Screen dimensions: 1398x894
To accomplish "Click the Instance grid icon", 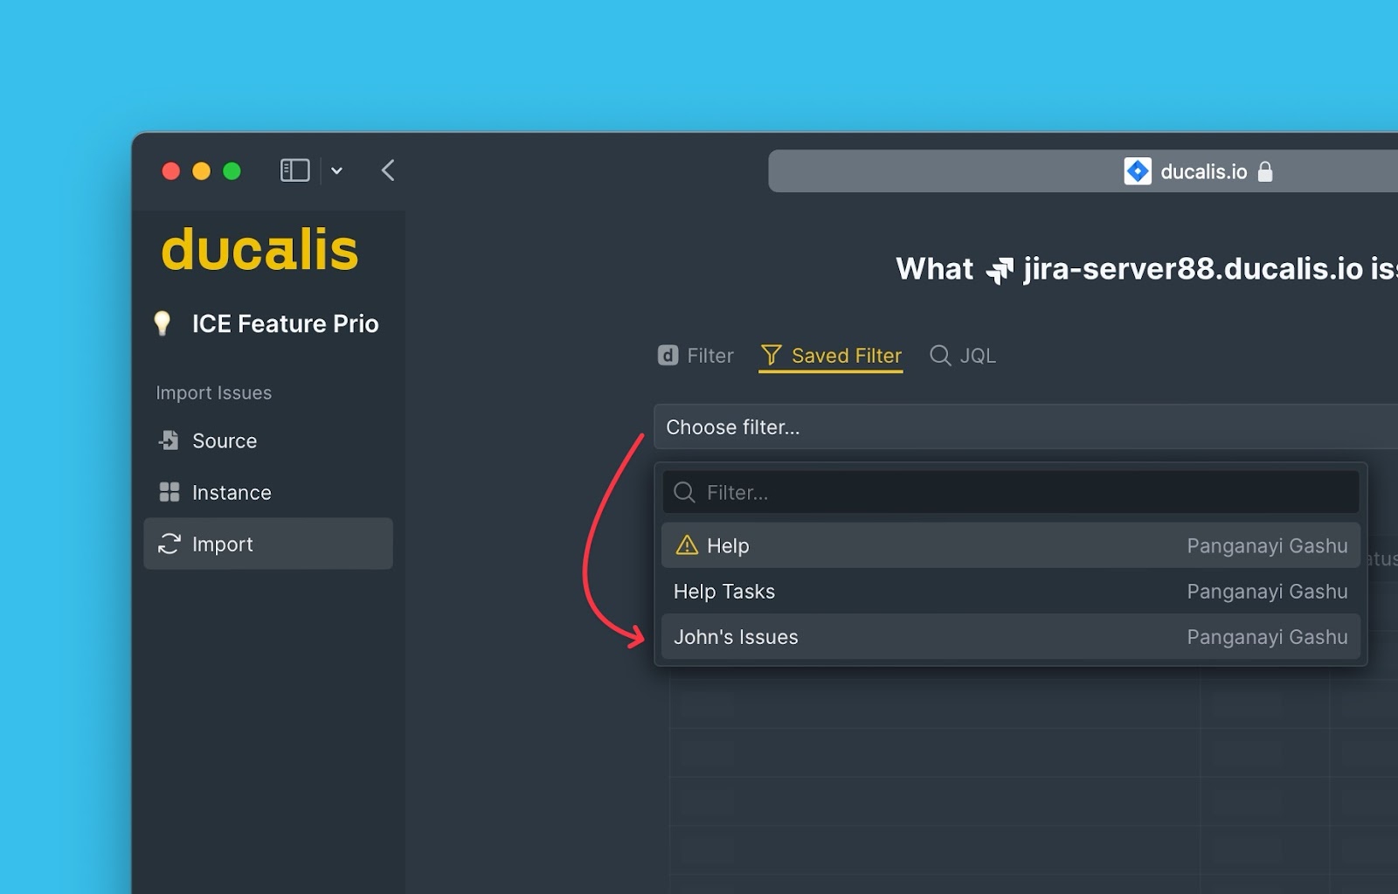I will pos(169,492).
